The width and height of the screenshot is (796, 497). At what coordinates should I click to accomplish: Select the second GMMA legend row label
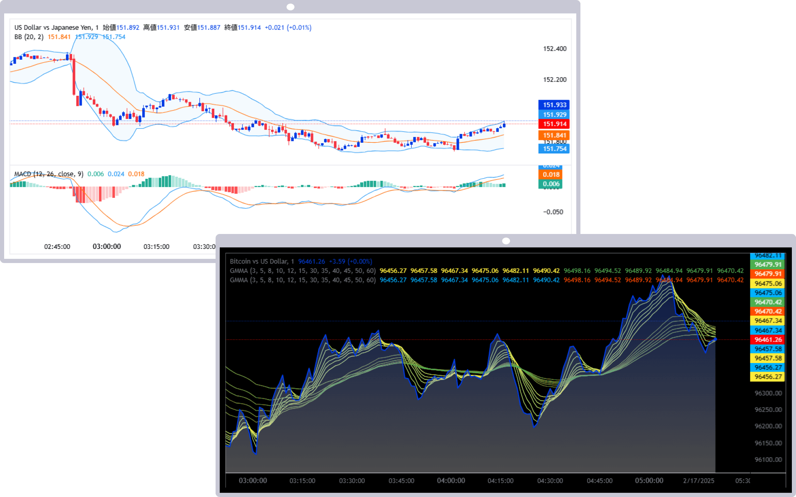click(x=303, y=280)
